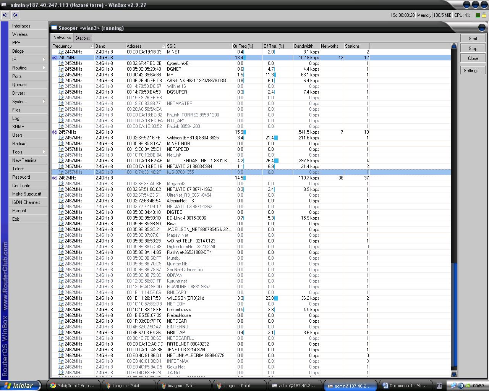
Task: Expand the Routing submenu
Action: tap(29, 68)
